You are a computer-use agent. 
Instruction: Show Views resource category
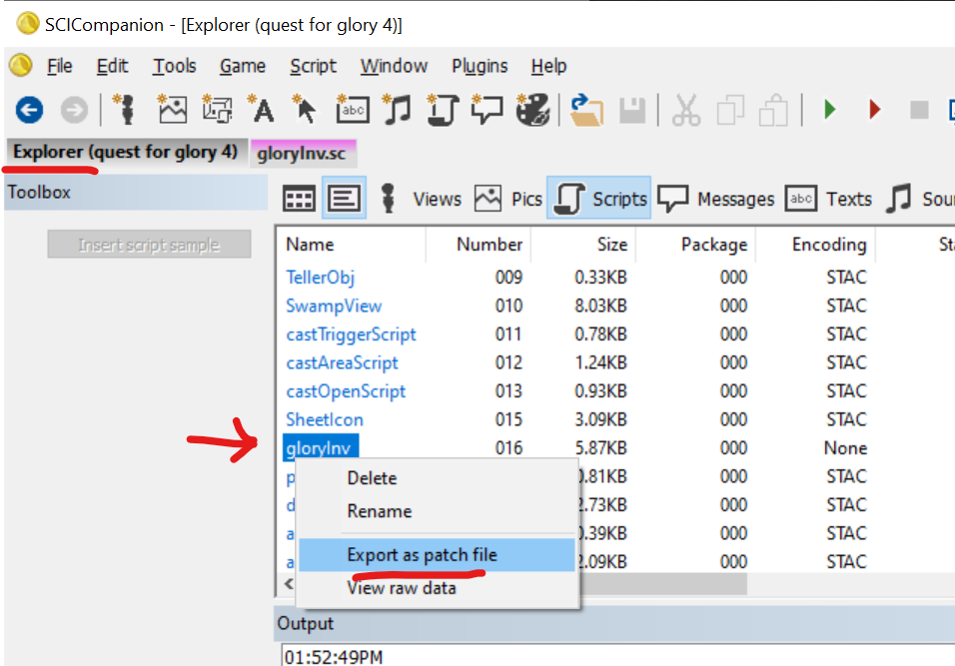421,199
